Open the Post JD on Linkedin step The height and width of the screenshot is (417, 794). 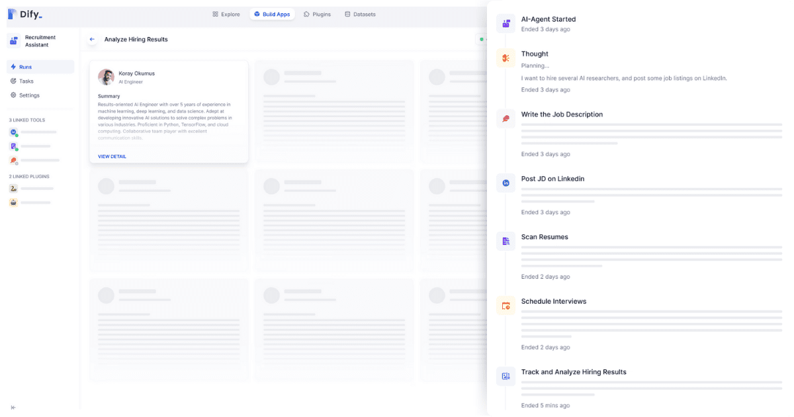tap(552, 179)
